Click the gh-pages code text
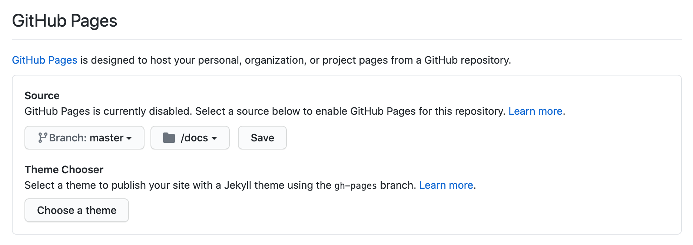The width and height of the screenshot is (693, 245). point(355,185)
